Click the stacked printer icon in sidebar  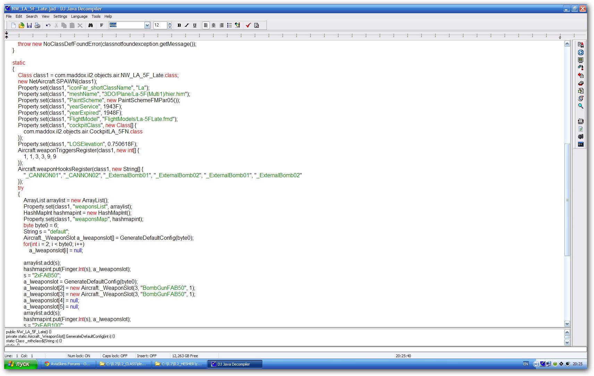click(581, 121)
